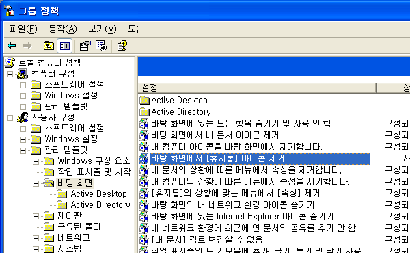The width and height of the screenshot is (410, 253).
Task: Select 바탕 화면에 있는 모든 항목 숨기기 policy
Action: coord(241,123)
